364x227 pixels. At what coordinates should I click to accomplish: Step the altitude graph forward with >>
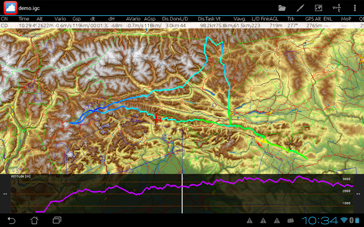[358, 194]
